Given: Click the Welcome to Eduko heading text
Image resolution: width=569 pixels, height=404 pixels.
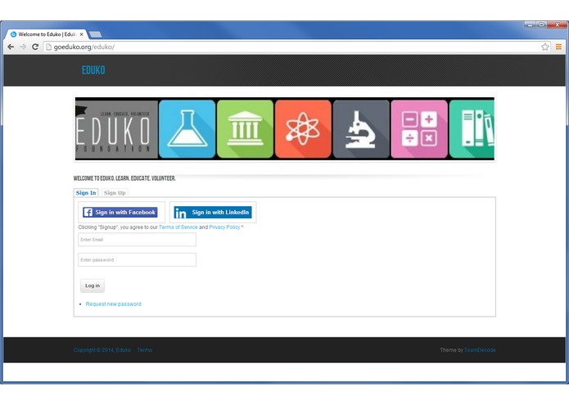Looking at the screenshot, I should [x=124, y=178].
